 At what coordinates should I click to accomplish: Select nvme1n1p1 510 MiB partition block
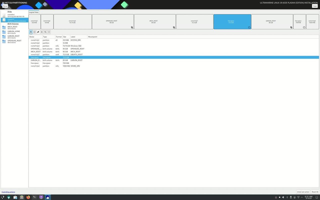click(34, 22)
